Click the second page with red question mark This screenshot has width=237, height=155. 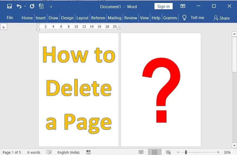161,90
